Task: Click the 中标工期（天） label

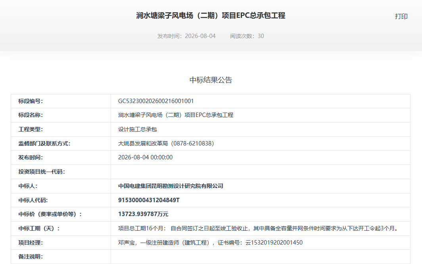Action: [39, 228]
